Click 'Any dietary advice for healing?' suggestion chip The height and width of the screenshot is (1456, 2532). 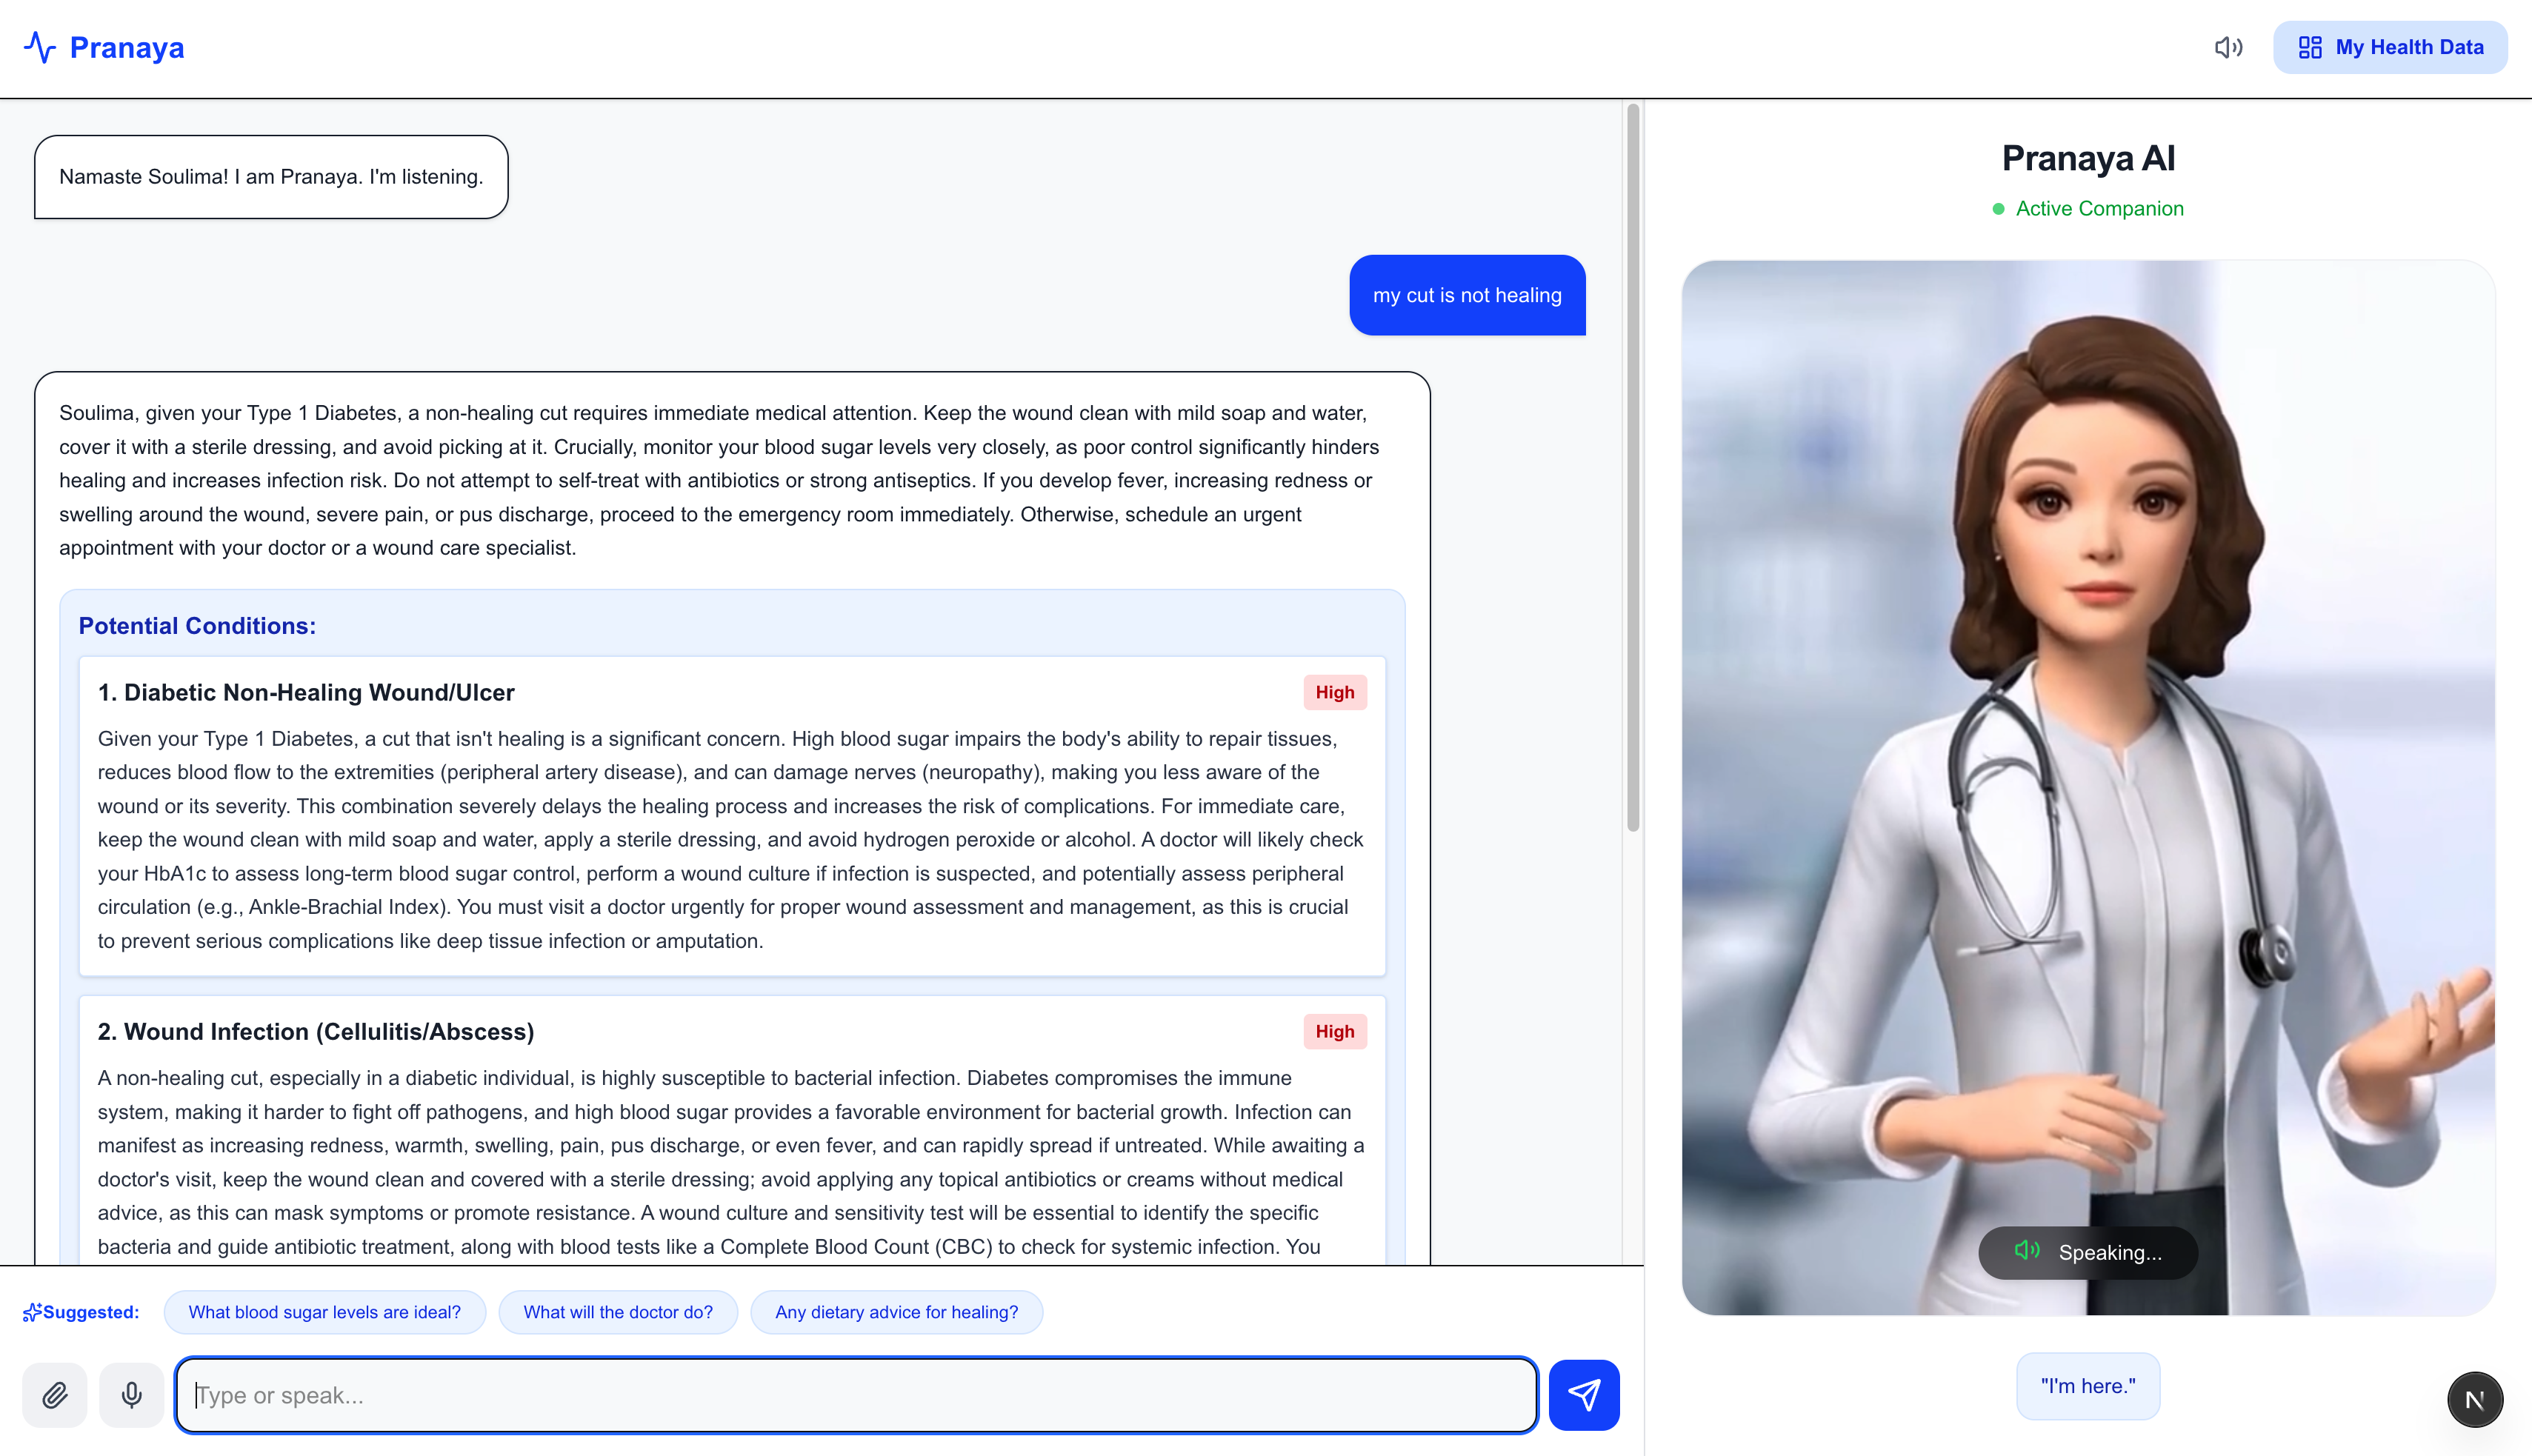(x=896, y=1311)
